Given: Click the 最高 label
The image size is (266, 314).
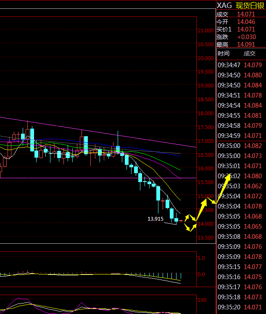Looking at the screenshot, I should [x=222, y=45].
